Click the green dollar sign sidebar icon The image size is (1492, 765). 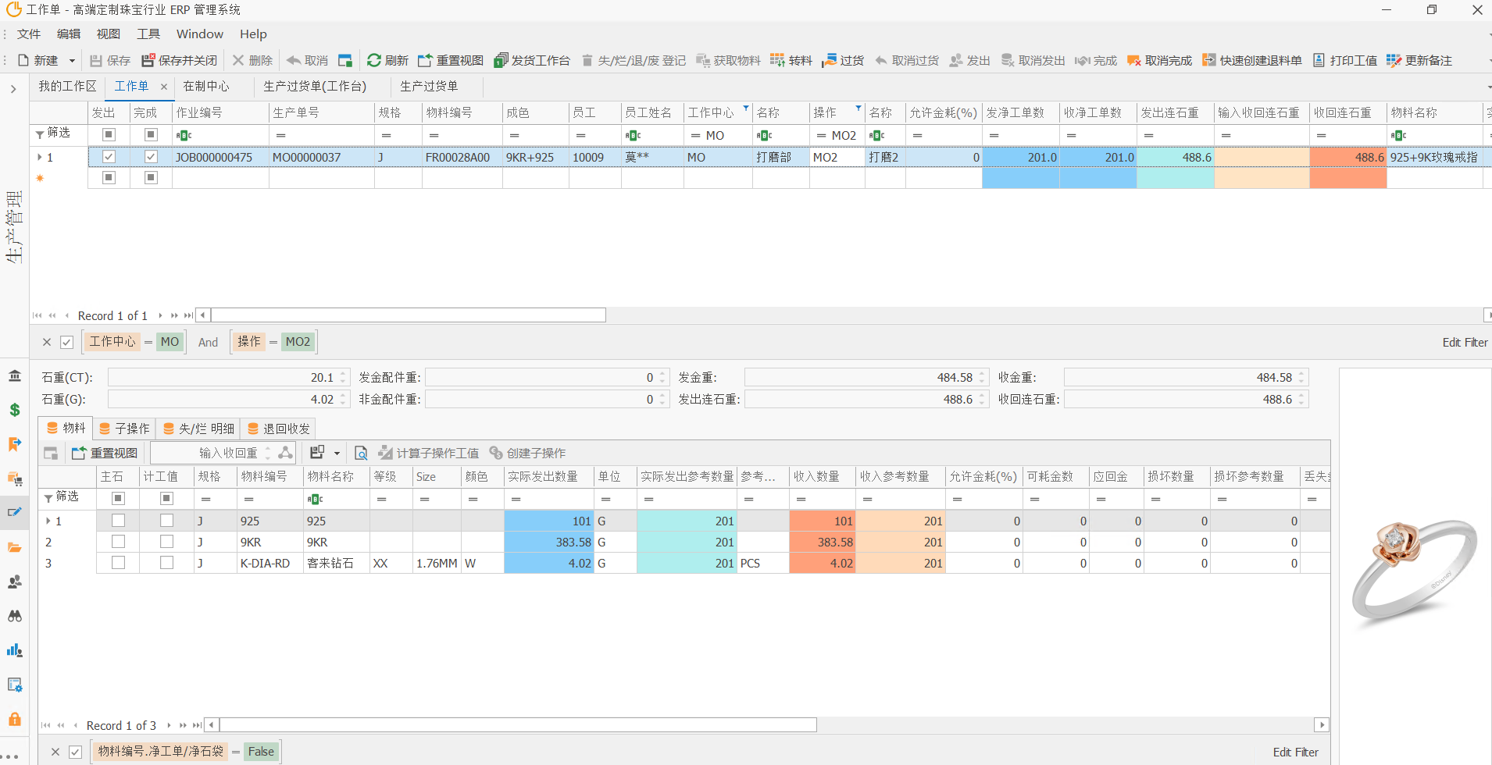pos(14,410)
